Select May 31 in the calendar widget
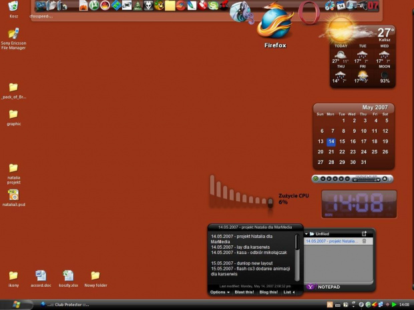Screen dimensions: 414x310 363,162
